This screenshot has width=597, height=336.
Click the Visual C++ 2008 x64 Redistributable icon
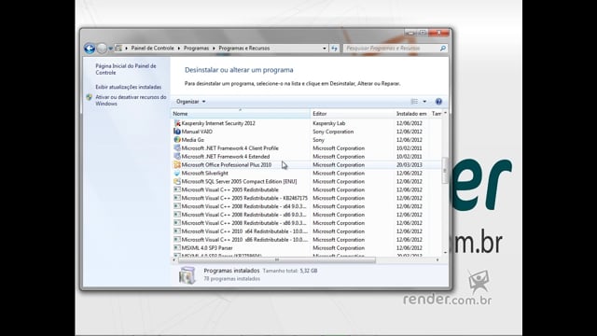coord(177,206)
